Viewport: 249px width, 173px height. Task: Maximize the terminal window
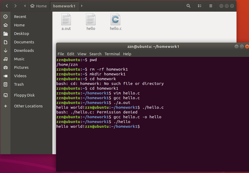click(242, 47)
